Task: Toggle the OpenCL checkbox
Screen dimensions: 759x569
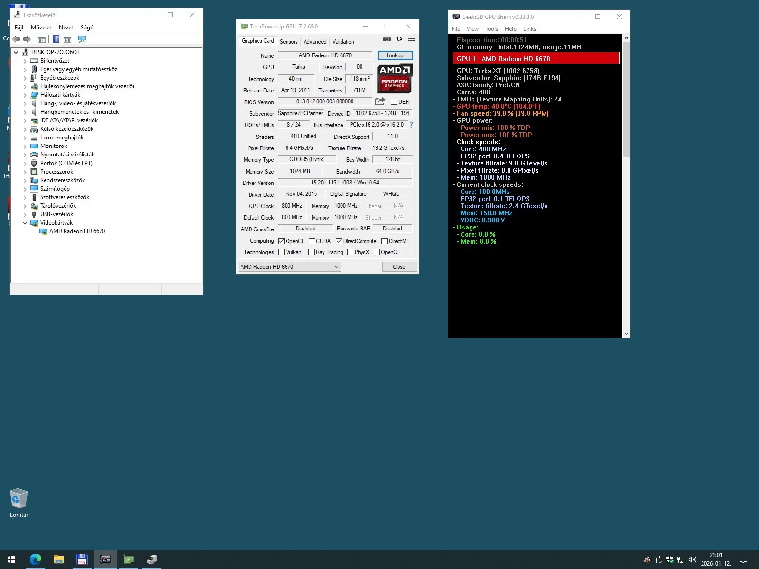Action: tap(281, 241)
